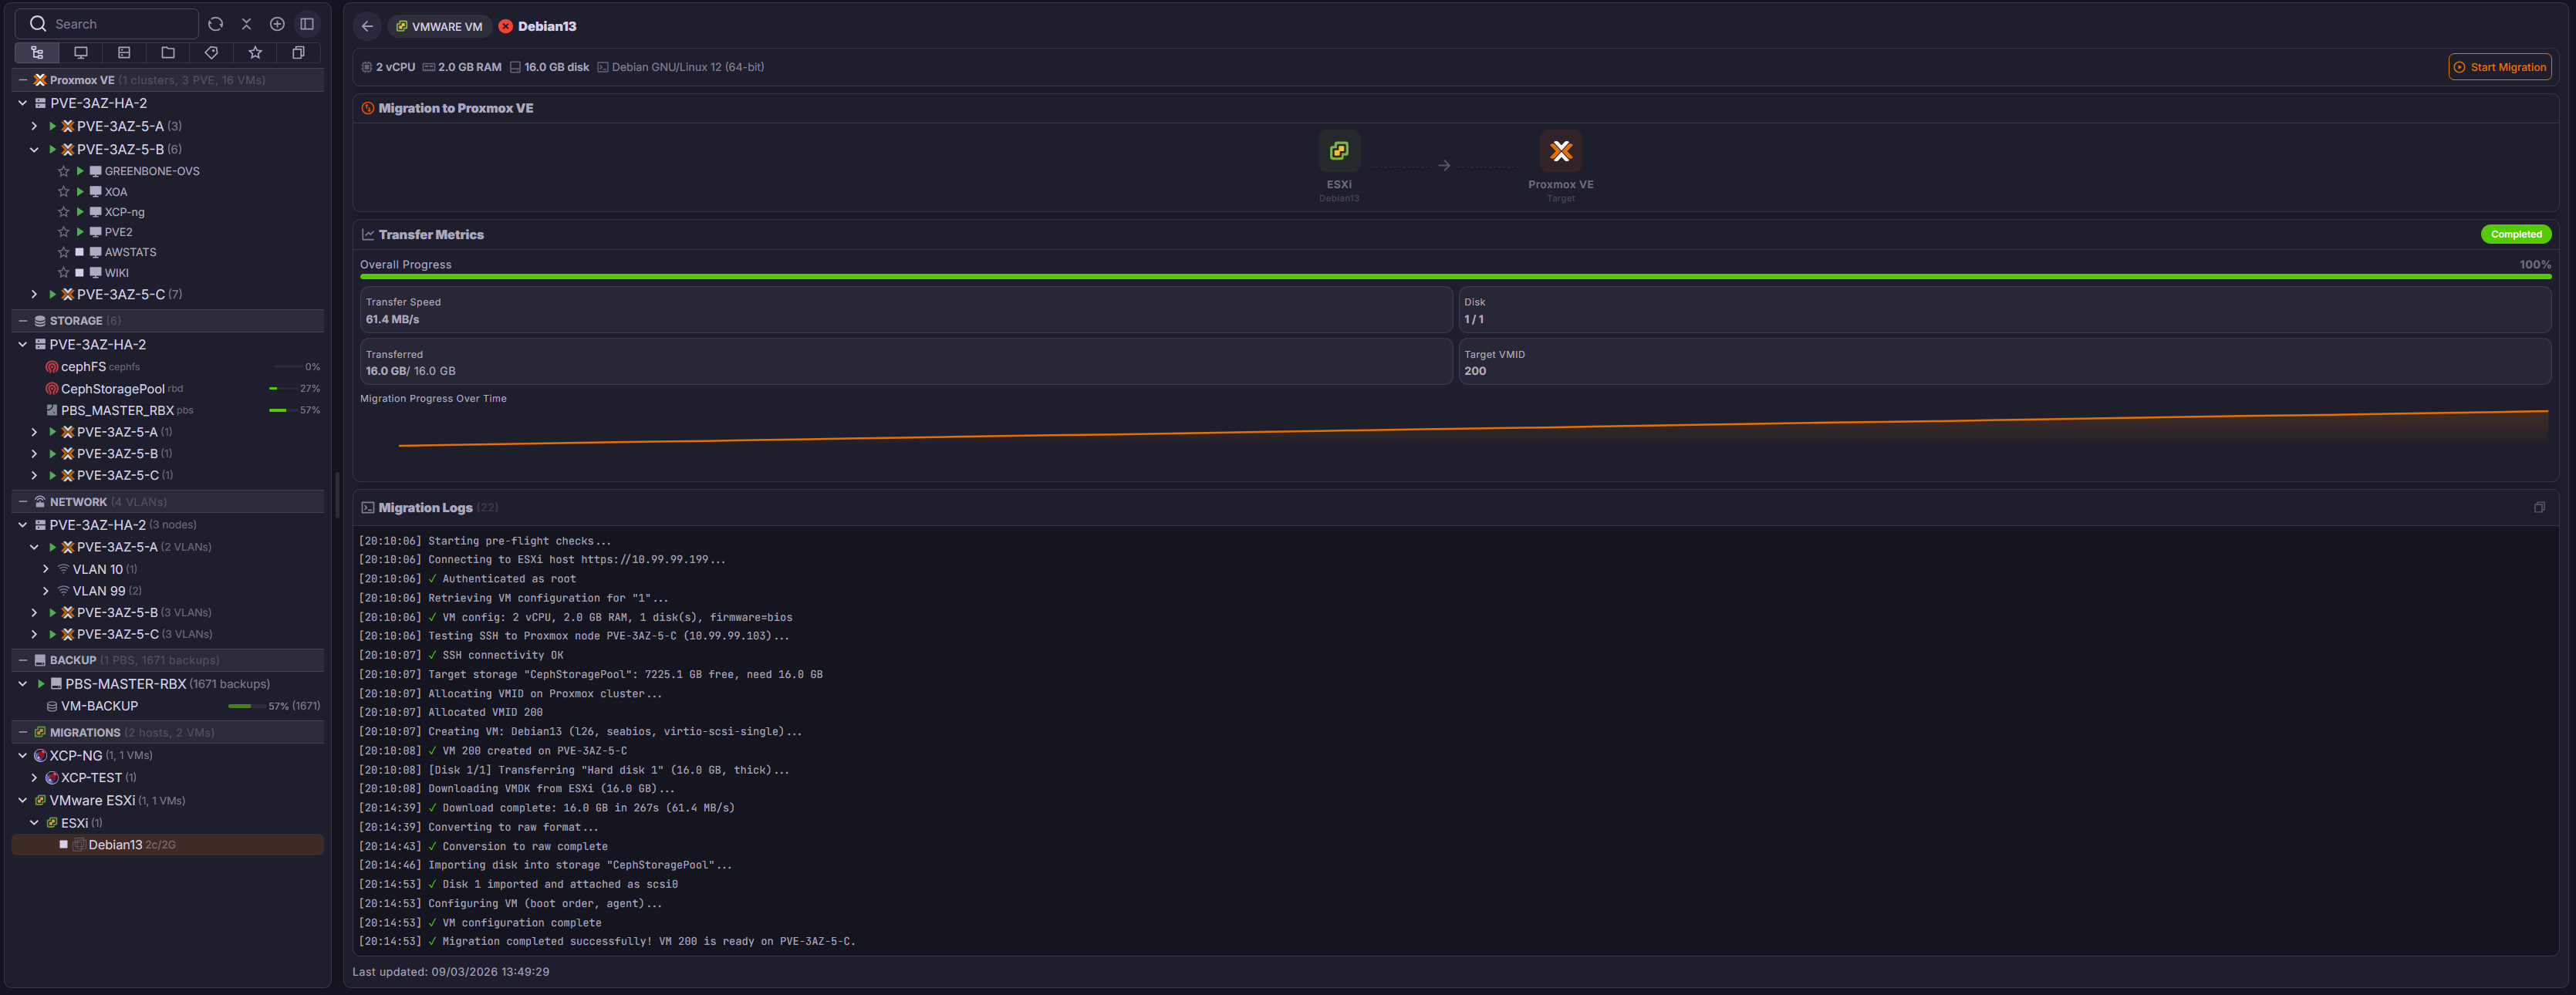Click the red error icon beside Debian13 title
2576x995 pixels.
pyautogui.click(x=506, y=27)
